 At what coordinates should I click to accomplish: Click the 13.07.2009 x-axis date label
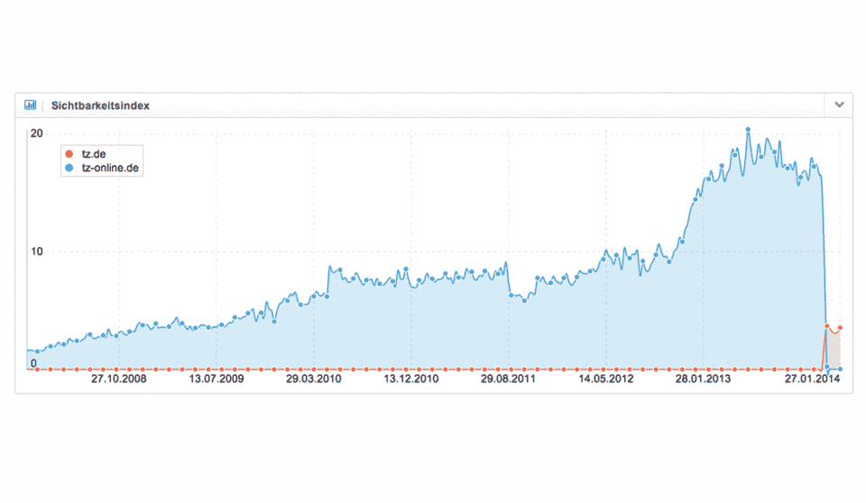(216, 380)
